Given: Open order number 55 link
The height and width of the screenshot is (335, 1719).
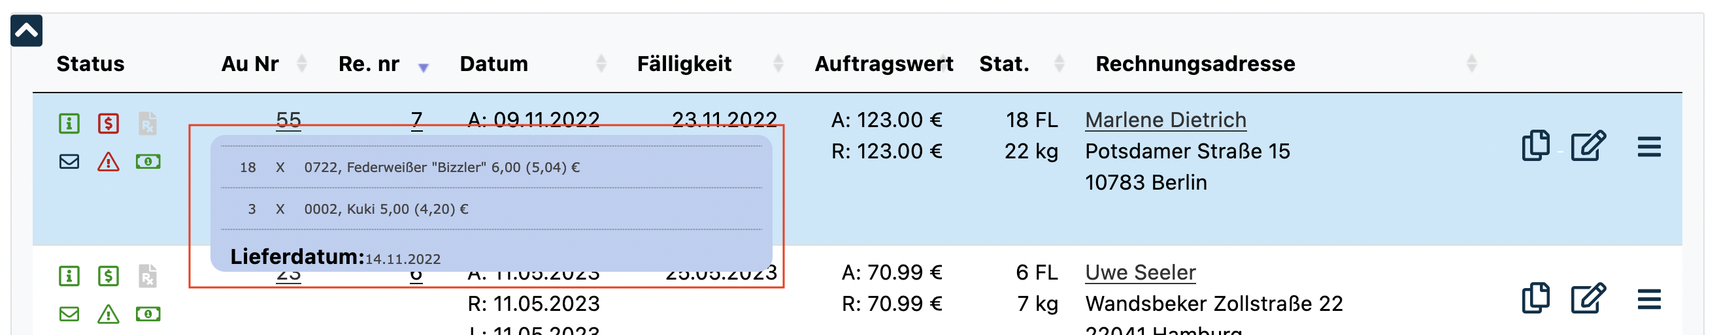Looking at the screenshot, I should [288, 119].
